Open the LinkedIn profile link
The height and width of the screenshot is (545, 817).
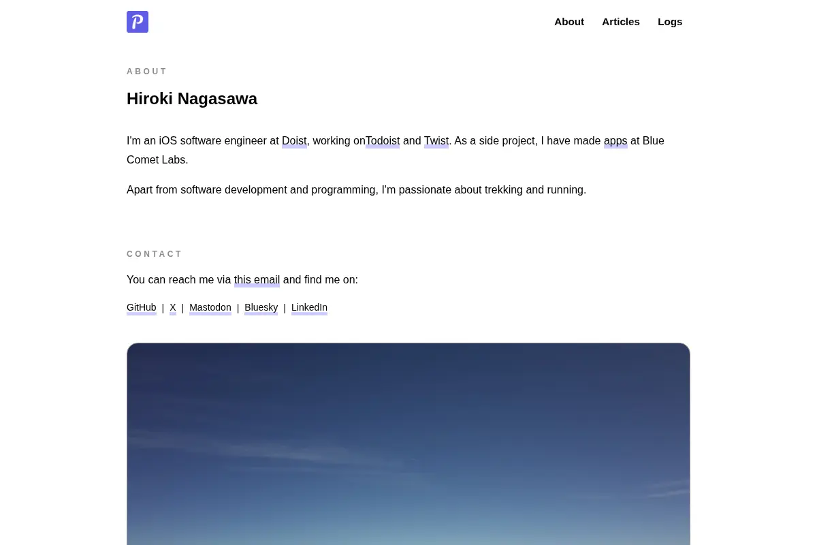[x=309, y=308]
